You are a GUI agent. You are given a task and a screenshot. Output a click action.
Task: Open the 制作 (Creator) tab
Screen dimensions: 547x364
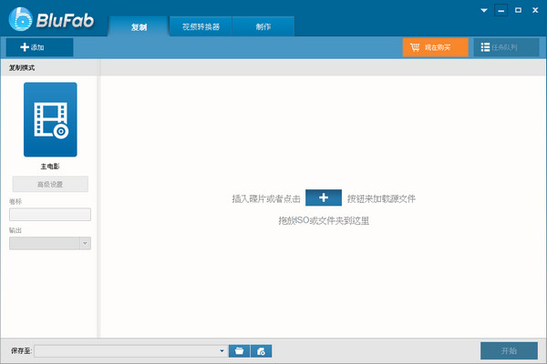263,27
